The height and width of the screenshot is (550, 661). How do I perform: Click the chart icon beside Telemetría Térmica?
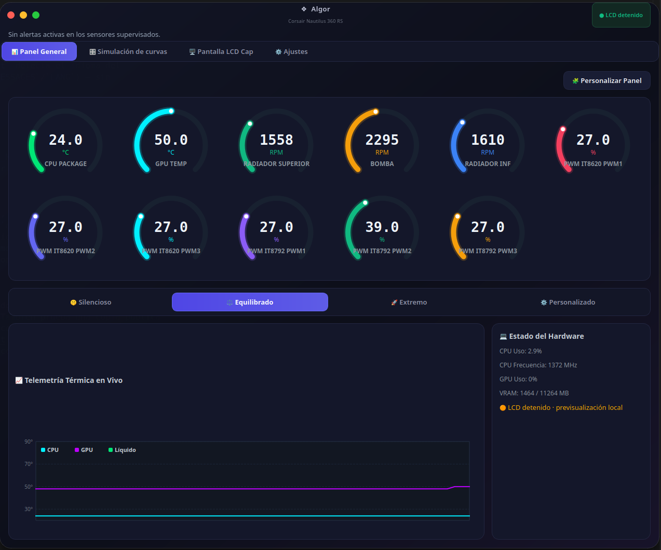[x=19, y=380]
